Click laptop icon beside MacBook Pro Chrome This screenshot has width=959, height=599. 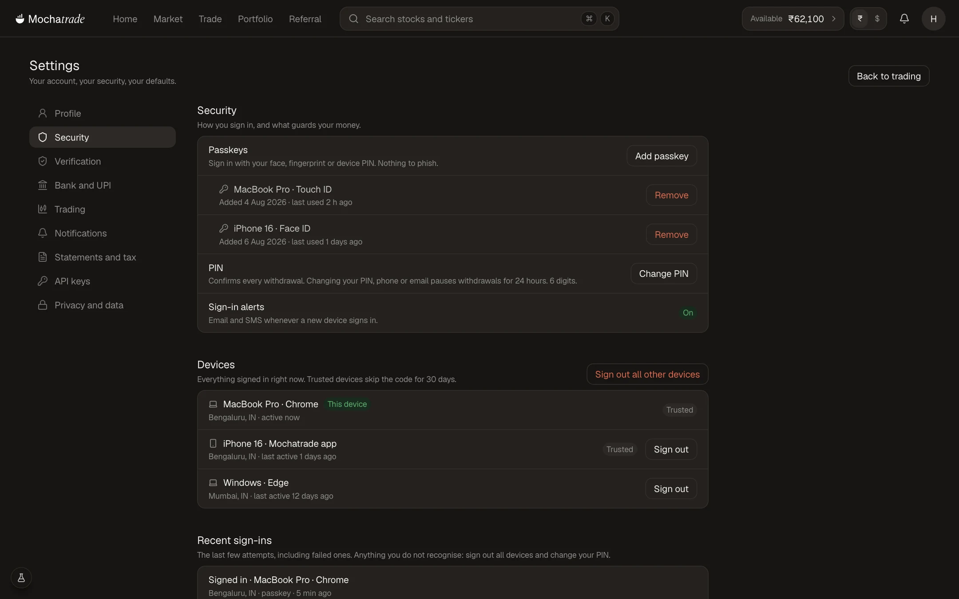pyautogui.click(x=213, y=404)
